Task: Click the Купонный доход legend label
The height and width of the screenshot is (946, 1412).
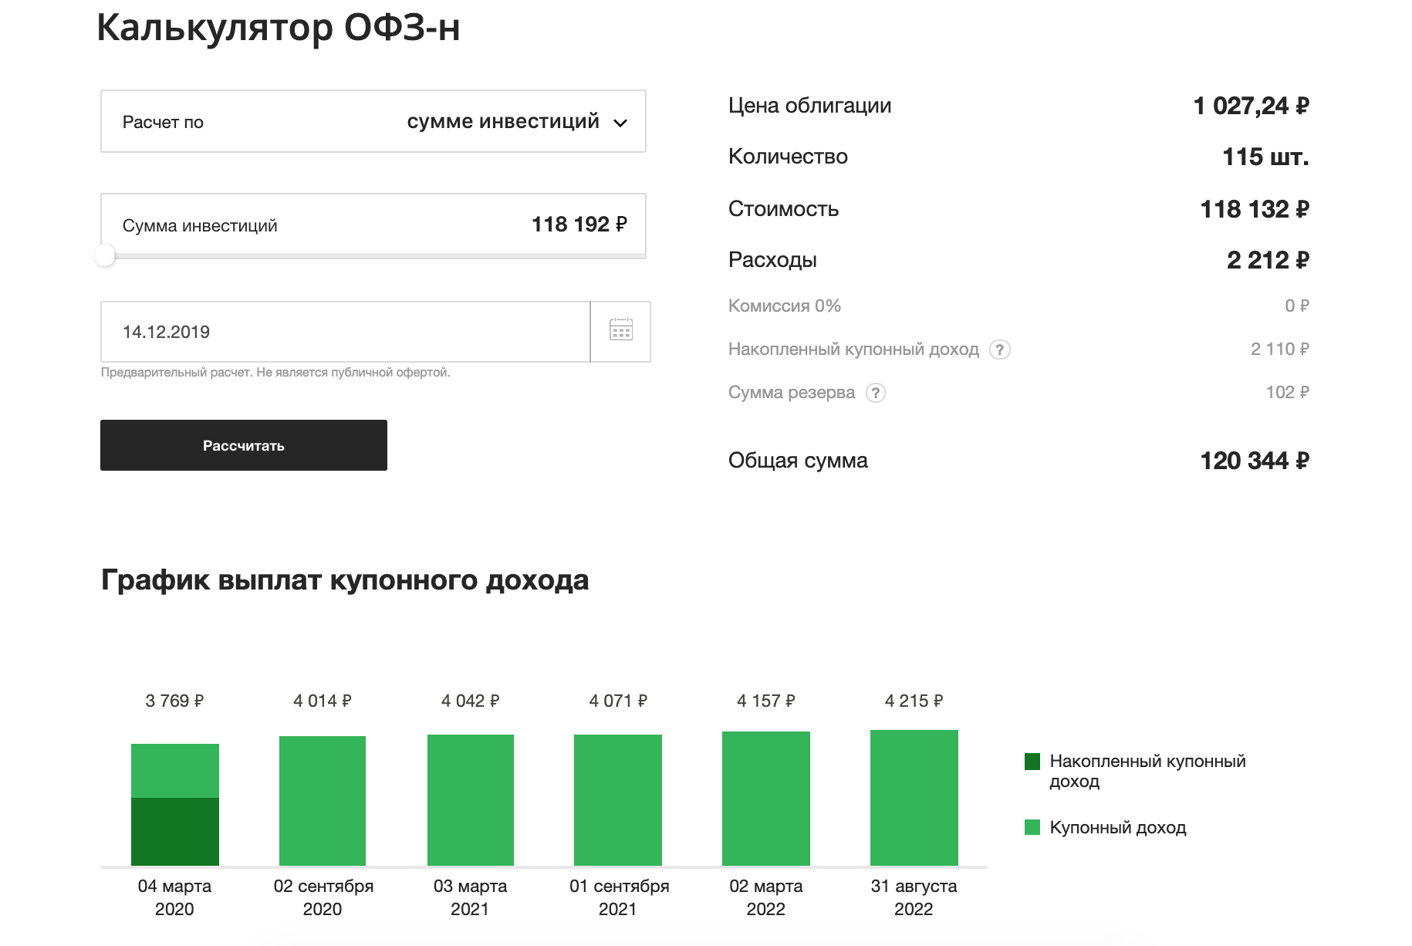Action: tap(1117, 828)
